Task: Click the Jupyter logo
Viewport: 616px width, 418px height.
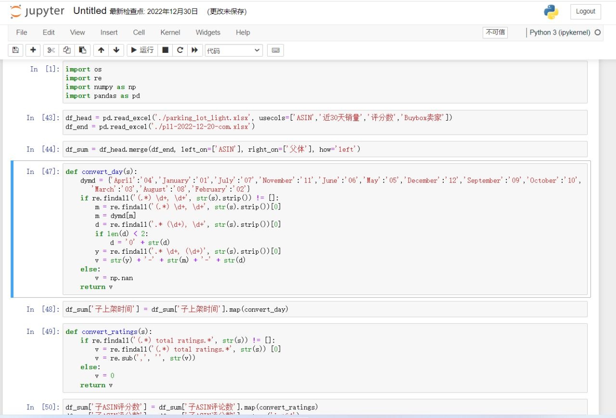Action: tap(37, 12)
